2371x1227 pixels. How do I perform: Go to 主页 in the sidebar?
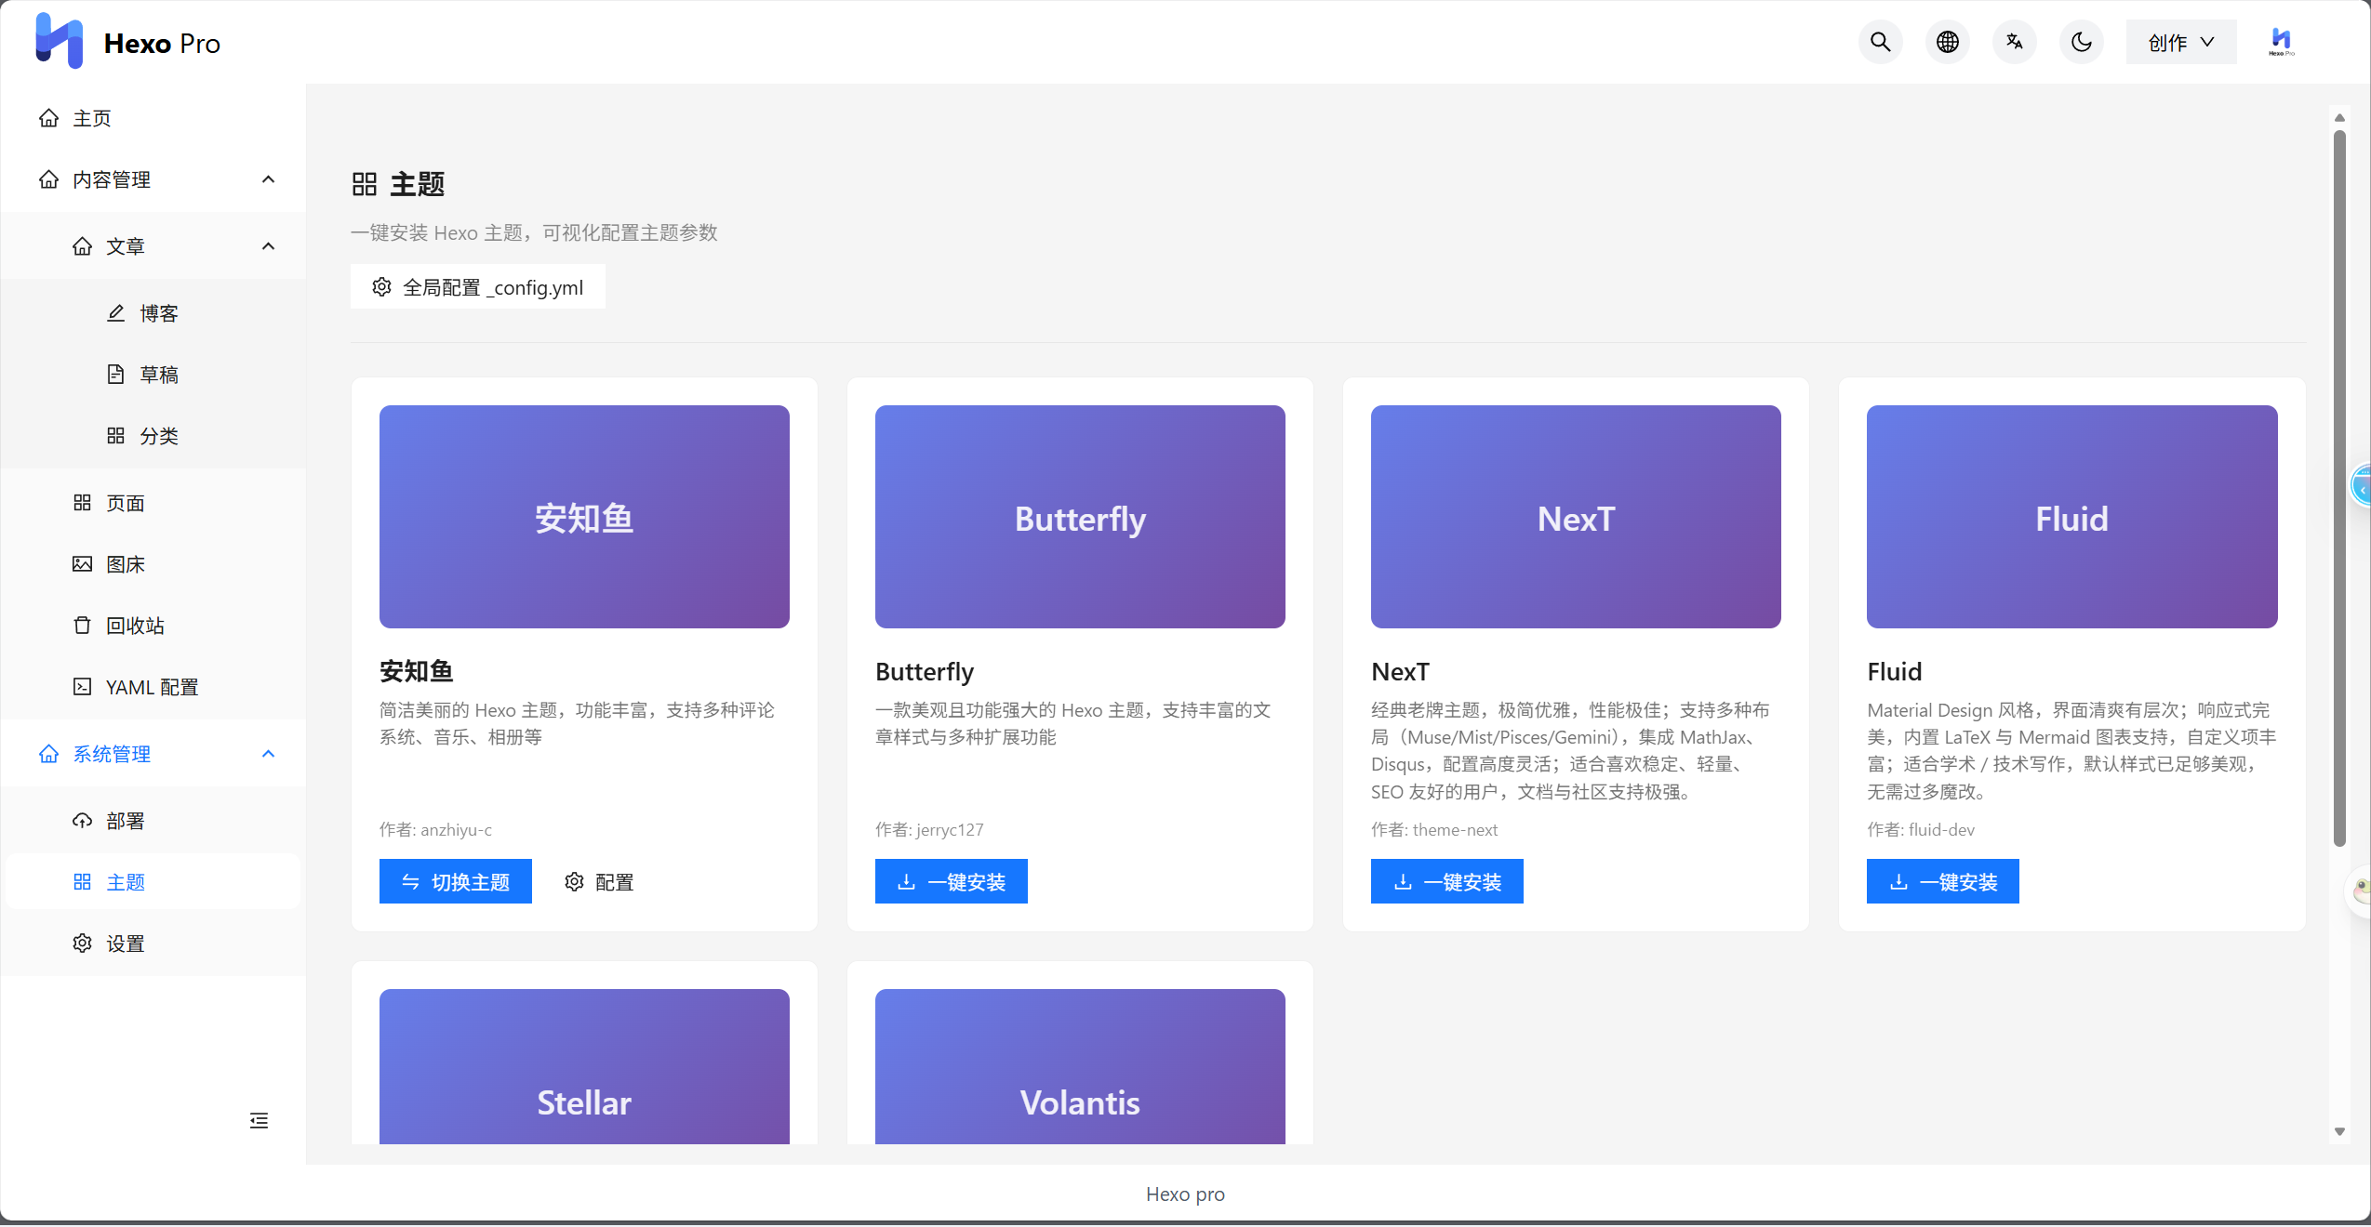[153, 118]
